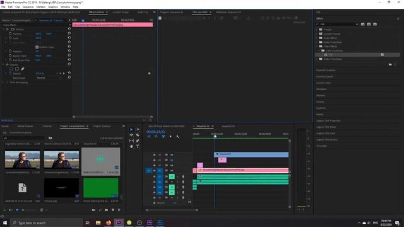404x227 pixels.
Task: Reset the Rotation parameter
Action: coord(69,51)
